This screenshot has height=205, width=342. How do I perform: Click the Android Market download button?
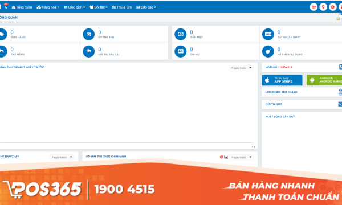coord(324,80)
